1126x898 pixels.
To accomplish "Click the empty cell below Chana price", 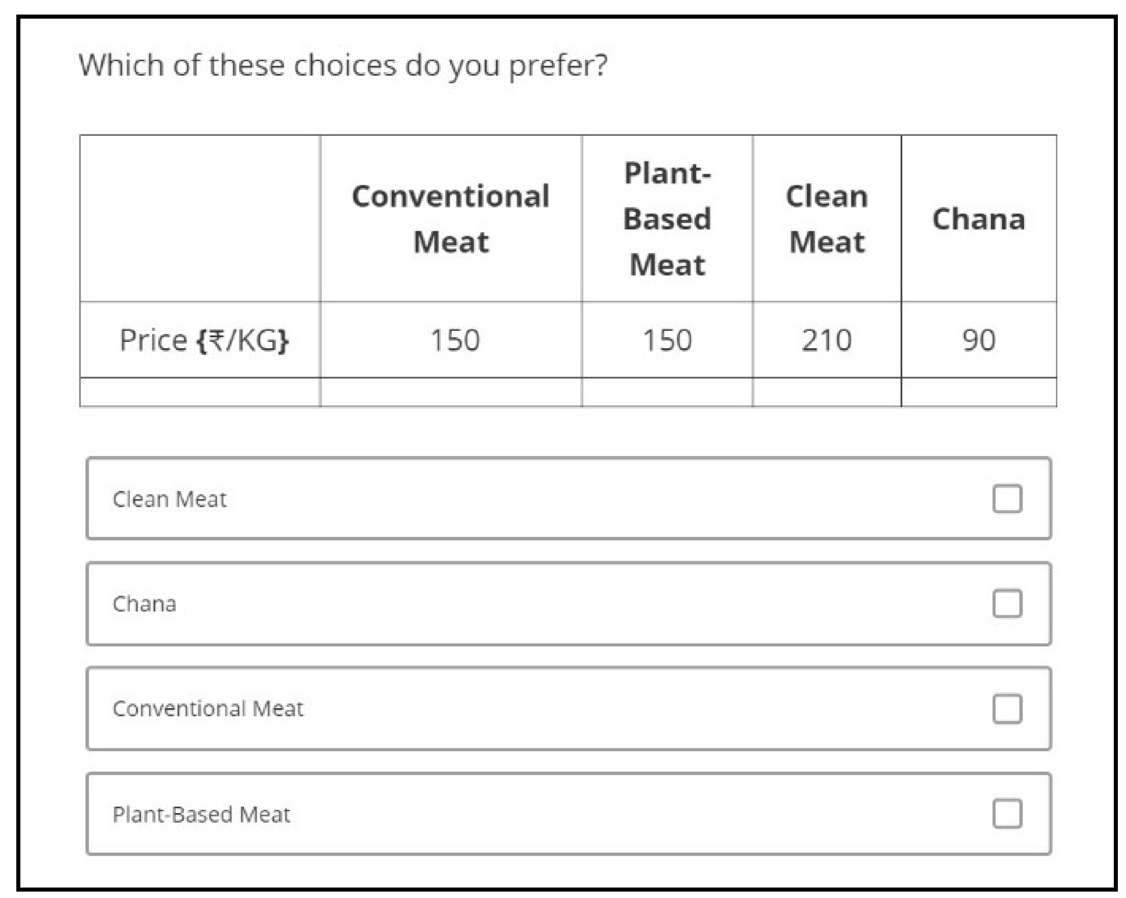I will coord(979,392).
